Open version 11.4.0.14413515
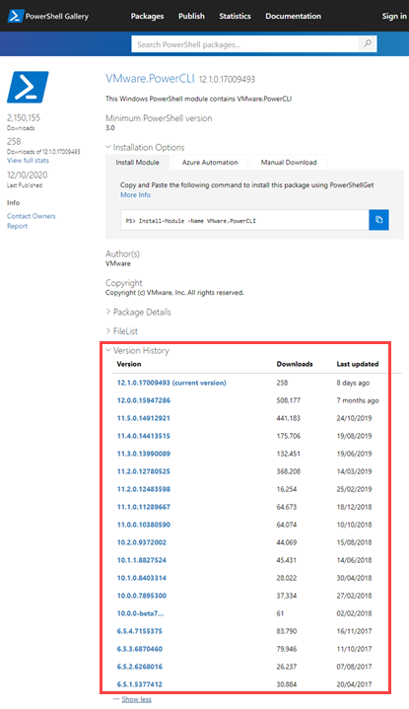 point(144,436)
